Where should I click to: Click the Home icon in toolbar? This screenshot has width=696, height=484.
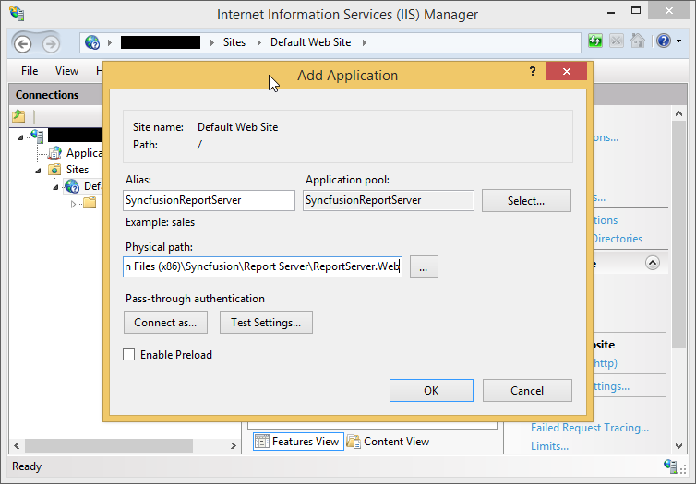[x=638, y=41]
